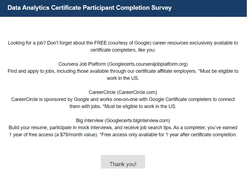Click the Thank you! button

pos(123,164)
